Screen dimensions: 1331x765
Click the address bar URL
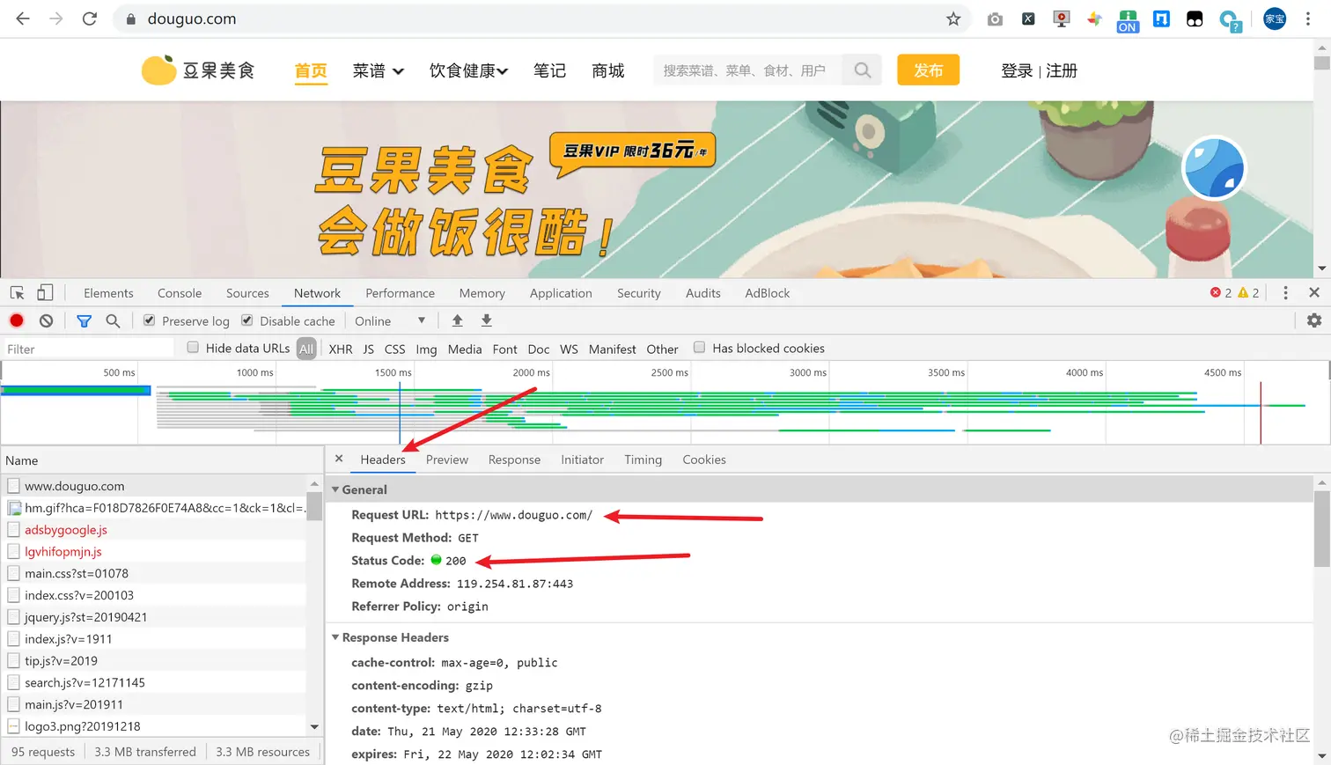191,18
